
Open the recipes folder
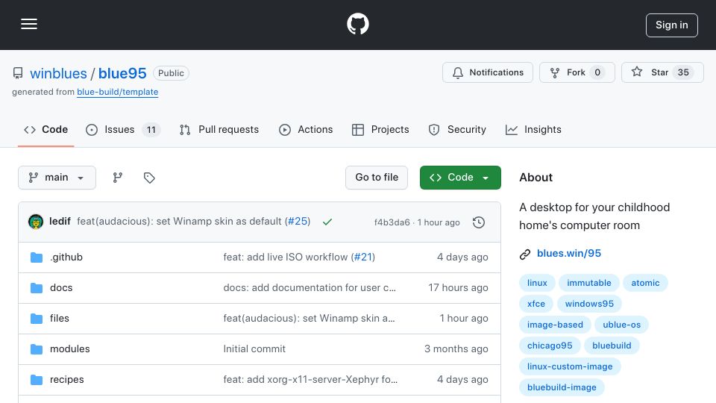point(66,380)
